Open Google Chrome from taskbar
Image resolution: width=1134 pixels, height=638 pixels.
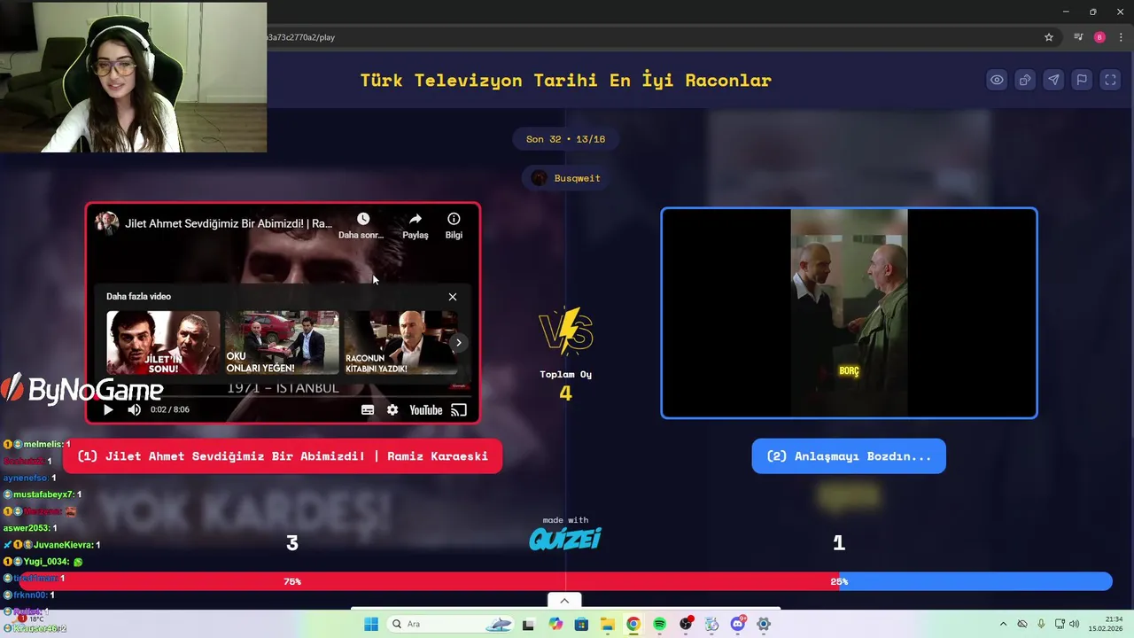[633, 624]
